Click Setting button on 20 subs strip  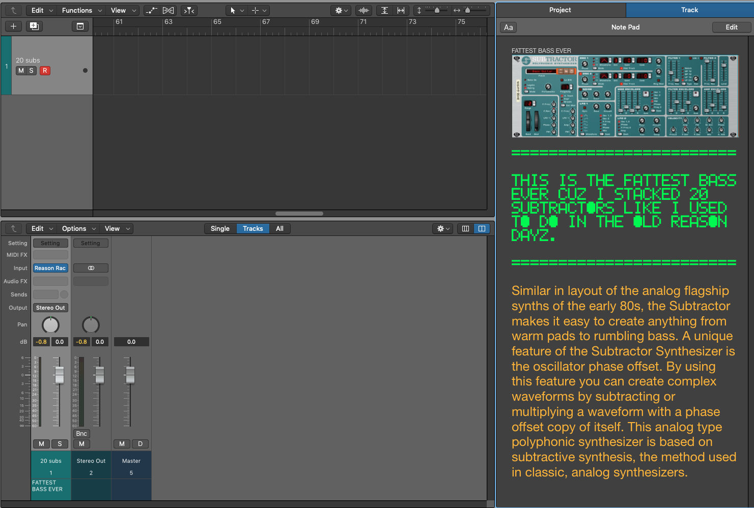tap(50, 243)
